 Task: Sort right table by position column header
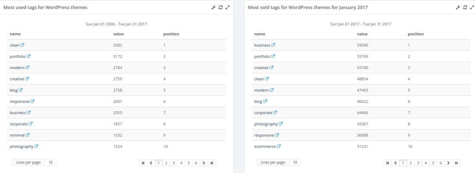(x=415, y=34)
